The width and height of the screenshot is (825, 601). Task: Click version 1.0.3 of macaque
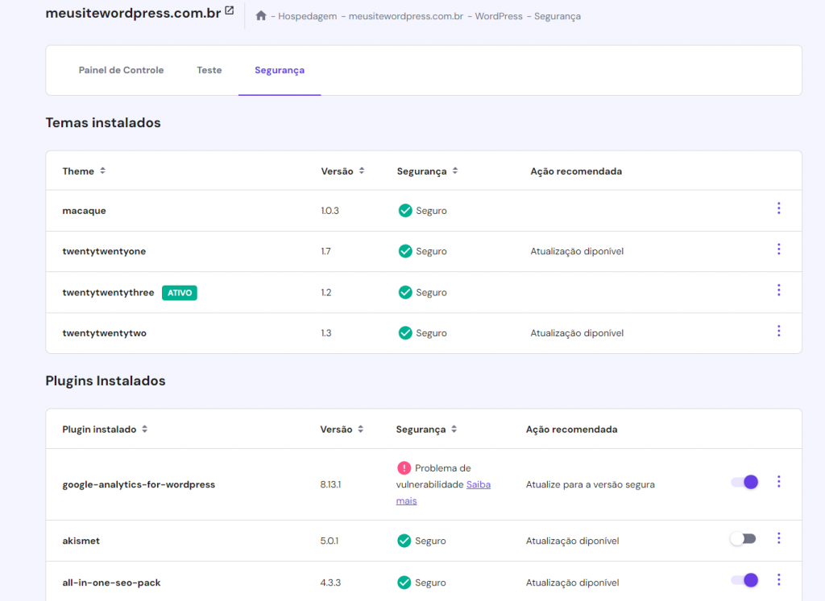pos(330,211)
